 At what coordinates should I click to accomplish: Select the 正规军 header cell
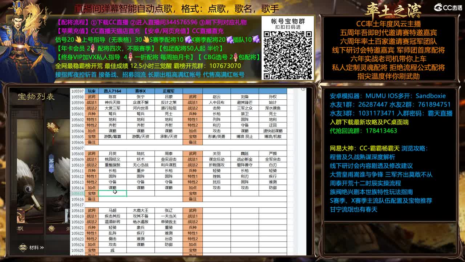click(x=169, y=91)
